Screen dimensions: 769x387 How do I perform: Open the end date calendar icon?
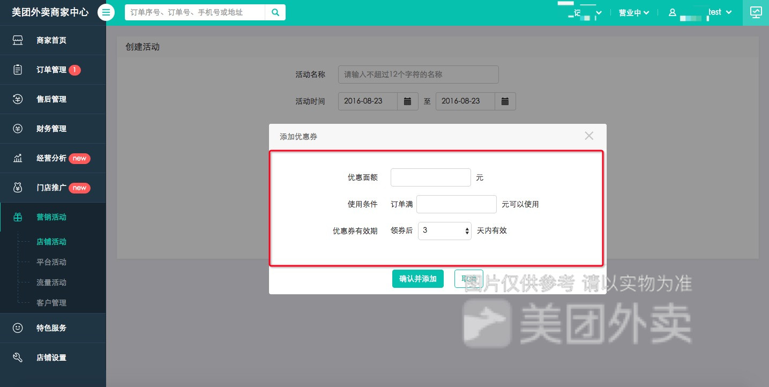click(505, 101)
